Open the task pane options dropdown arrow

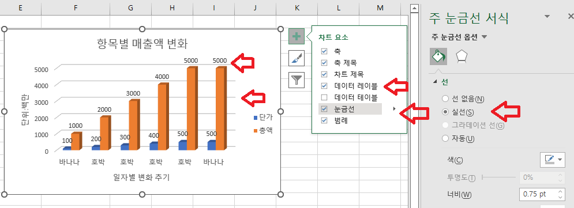click(547, 17)
